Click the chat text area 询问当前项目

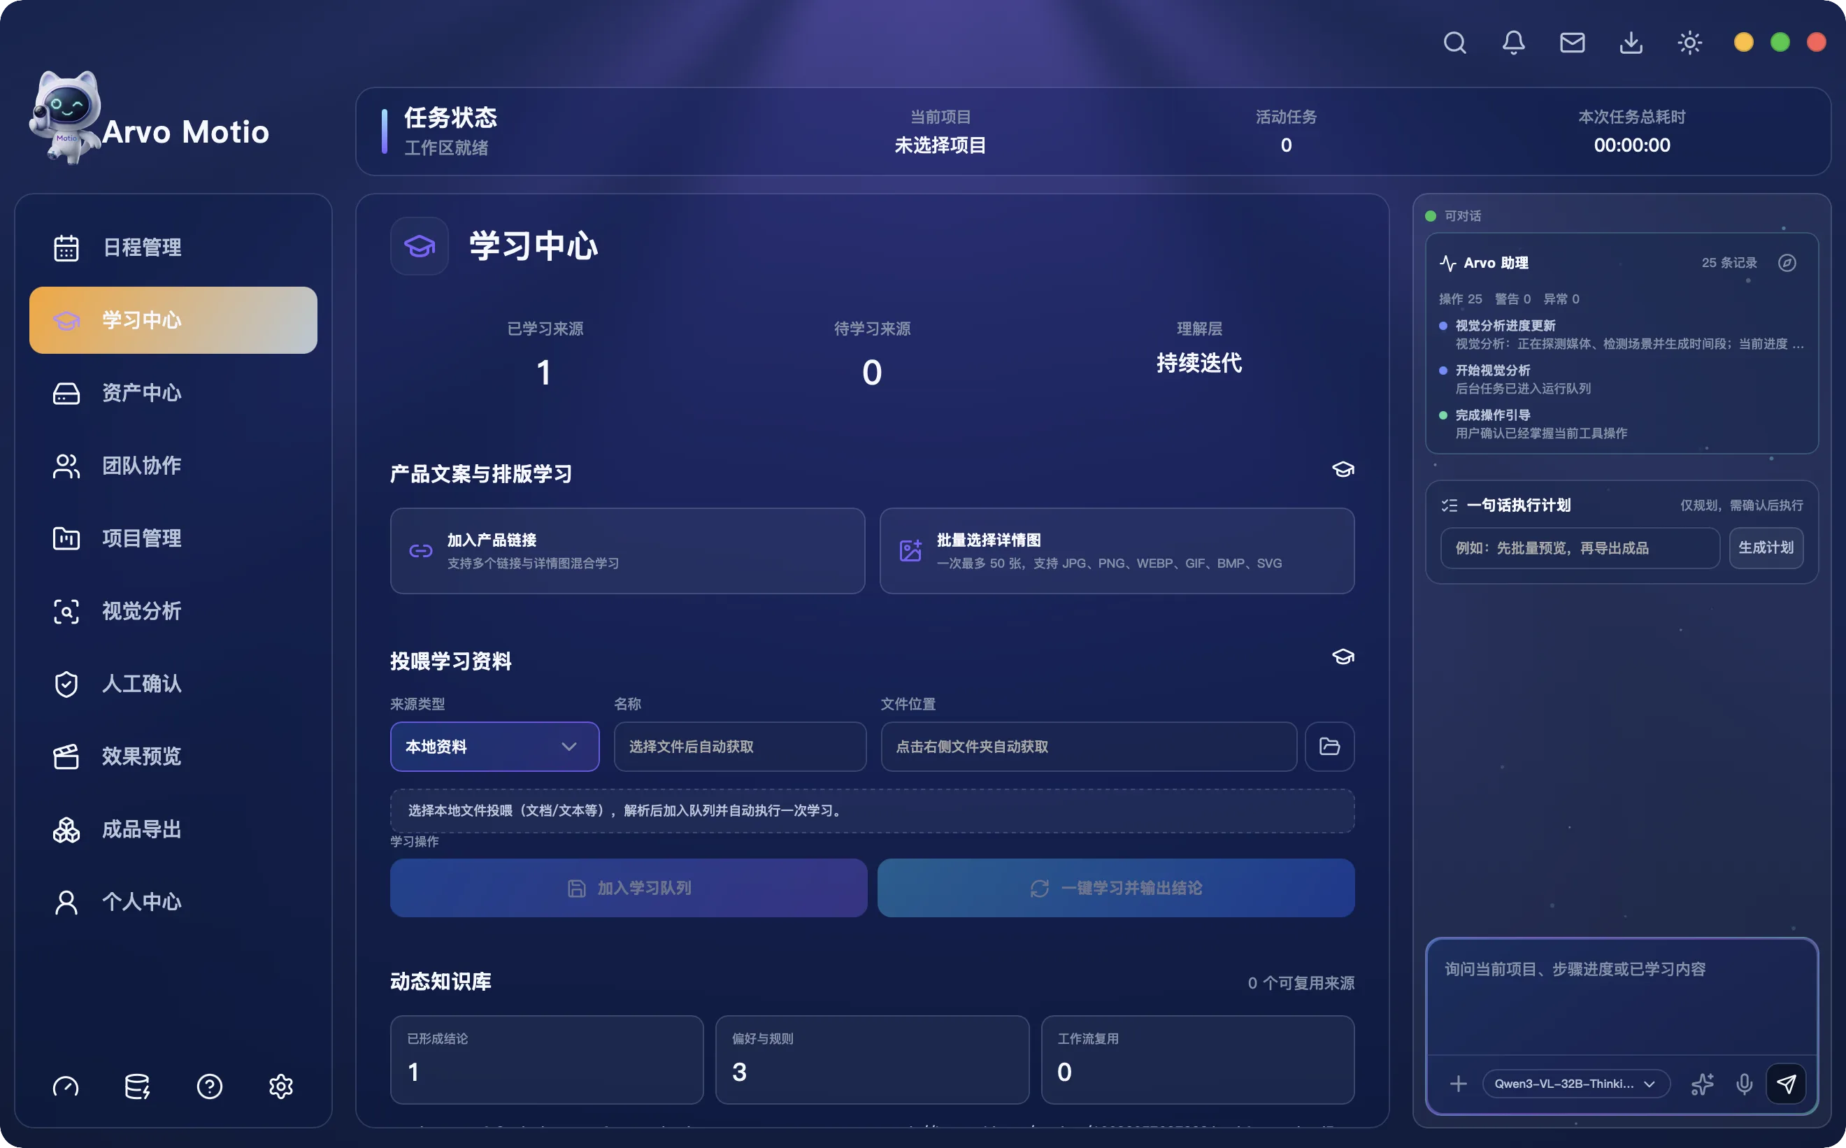coord(1622,996)
